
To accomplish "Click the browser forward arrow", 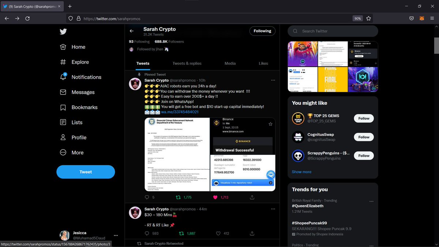I will tap(17, 18).
